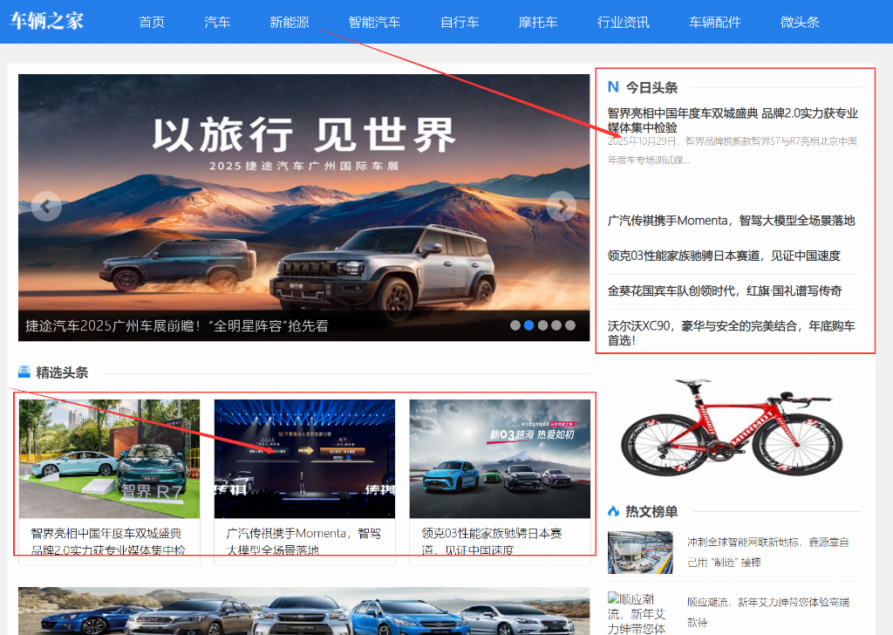Open the 新能源 navigation menu item
893x635 pixels.
click(x=290, y=22)
